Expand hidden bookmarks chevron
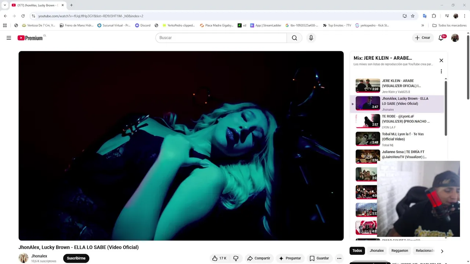 pyautogui.click(x=423, y=25)
